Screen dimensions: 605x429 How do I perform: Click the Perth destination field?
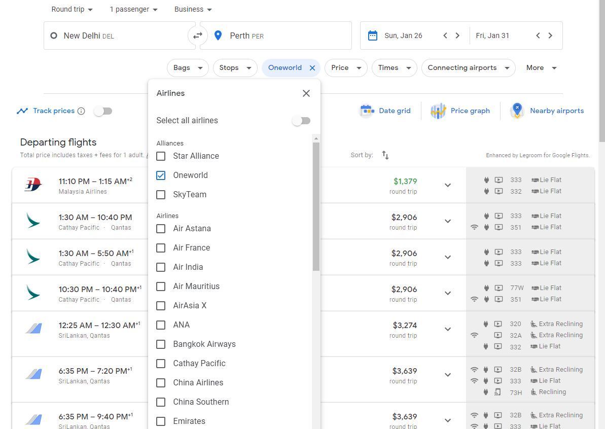[276, 35]
